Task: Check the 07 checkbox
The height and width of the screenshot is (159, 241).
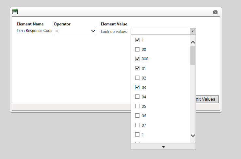Action: click(137, 125)
